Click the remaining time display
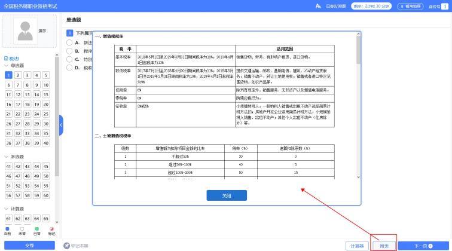The image size is (452, 251). (371, 6)
